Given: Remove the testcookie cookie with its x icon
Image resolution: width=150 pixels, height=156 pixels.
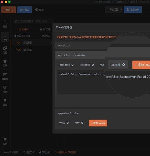Looking at the screenshot, I should tap(93, 65).
